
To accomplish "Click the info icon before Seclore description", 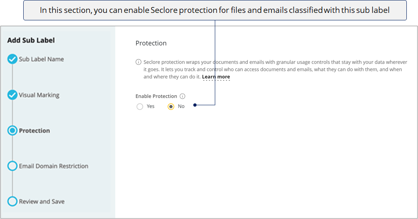I will 138,62.
